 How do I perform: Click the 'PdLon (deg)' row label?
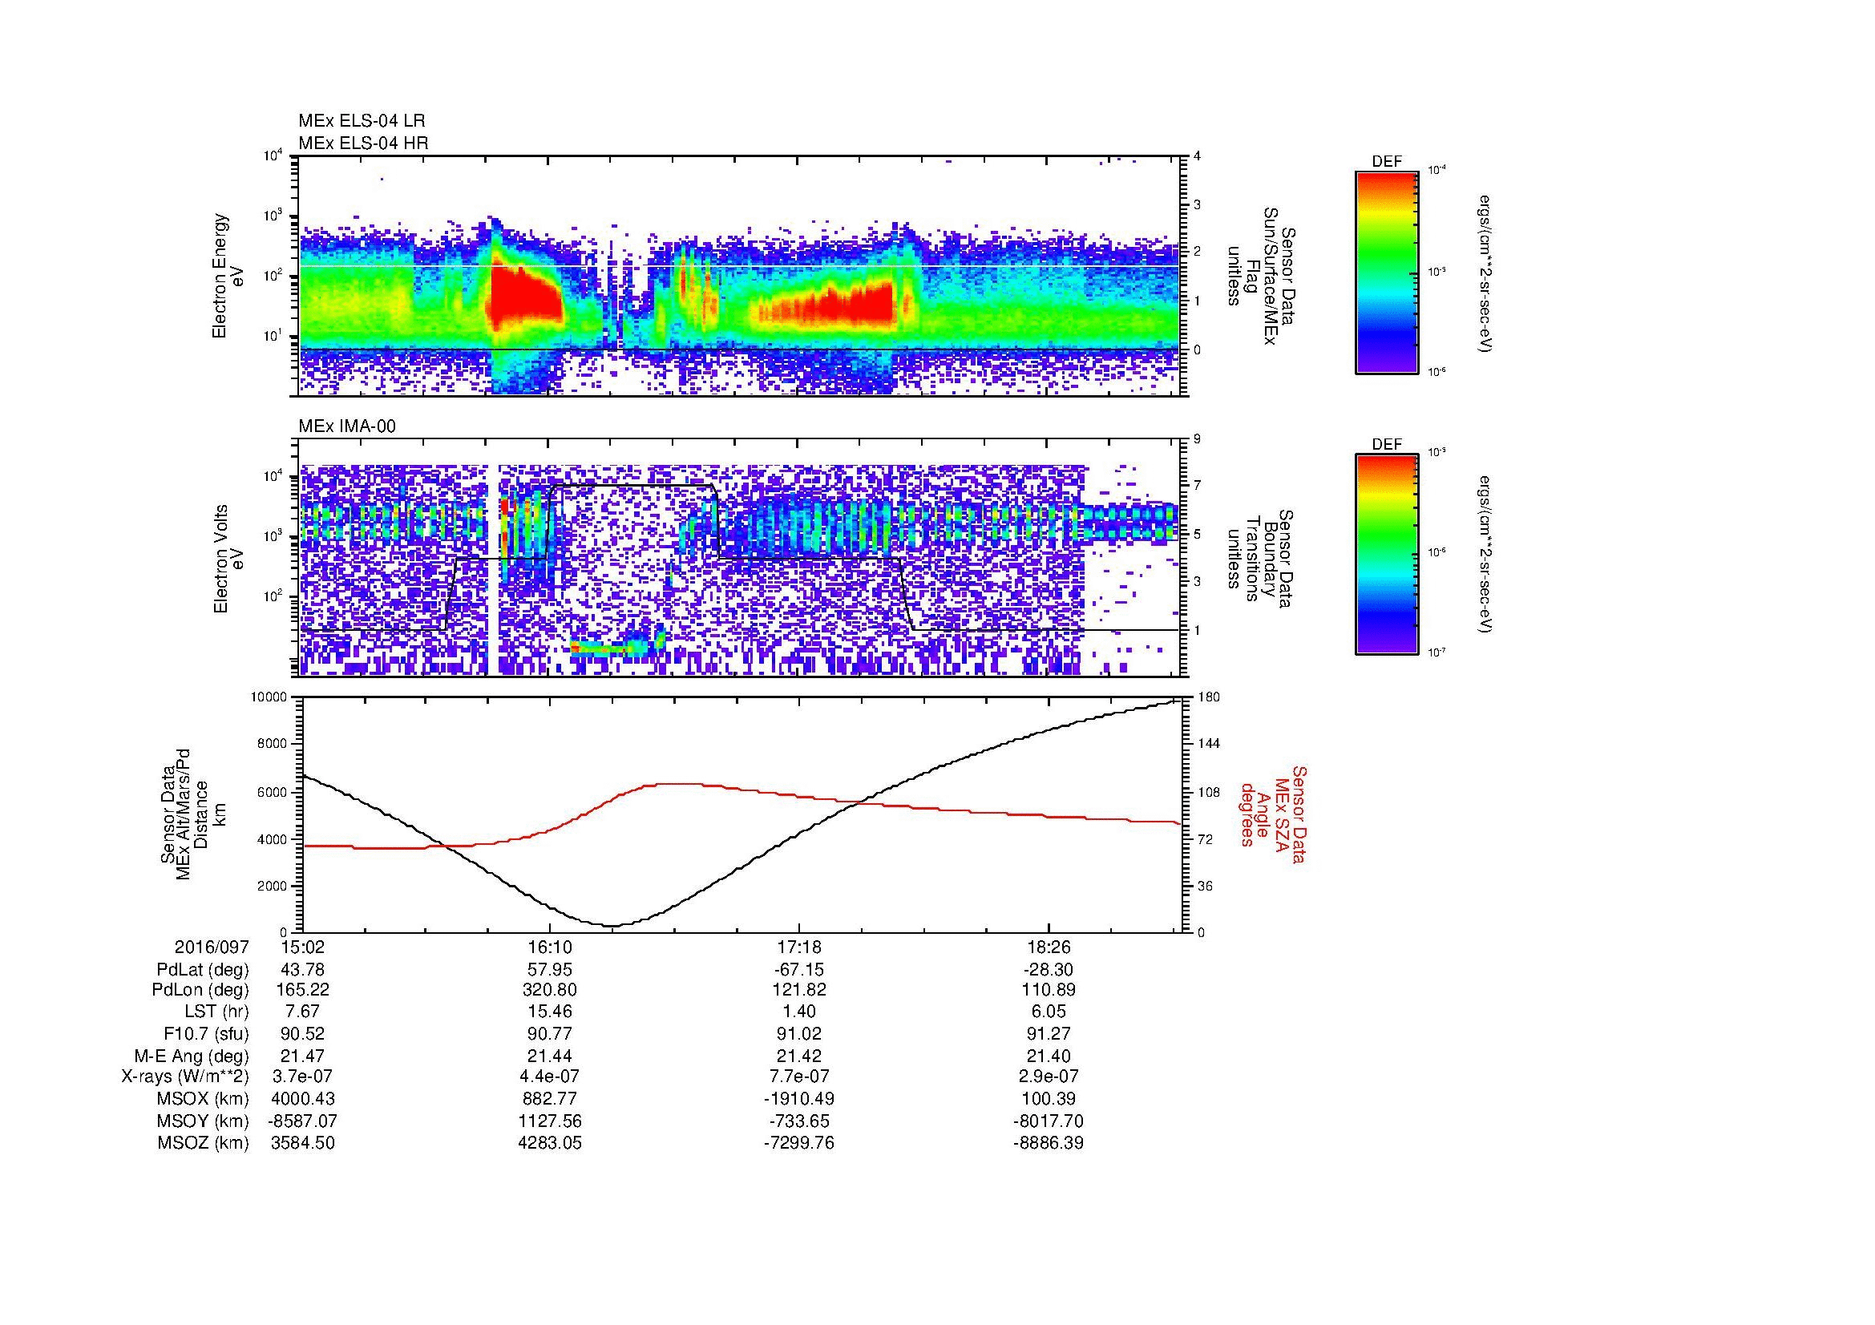[x=201, y=990]
